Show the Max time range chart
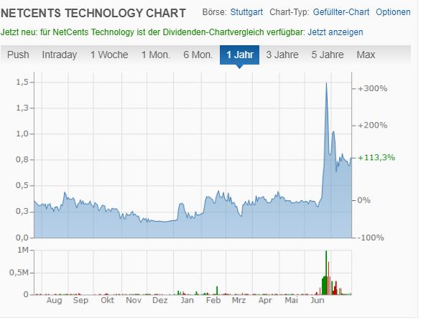The width and height of the screenshot is (426, 323). 366,55
